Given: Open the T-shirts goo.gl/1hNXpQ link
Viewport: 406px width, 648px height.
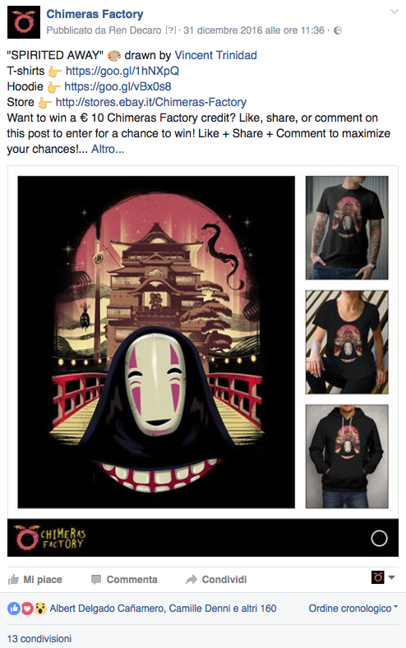Looking at the screenshot, I should [x=122, y=71].
